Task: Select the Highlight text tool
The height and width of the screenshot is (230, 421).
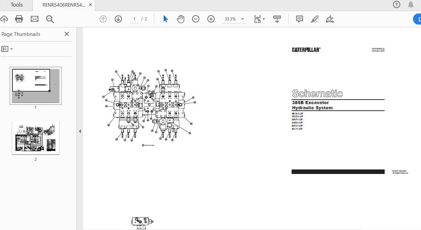Action: [x=315, y=19]
